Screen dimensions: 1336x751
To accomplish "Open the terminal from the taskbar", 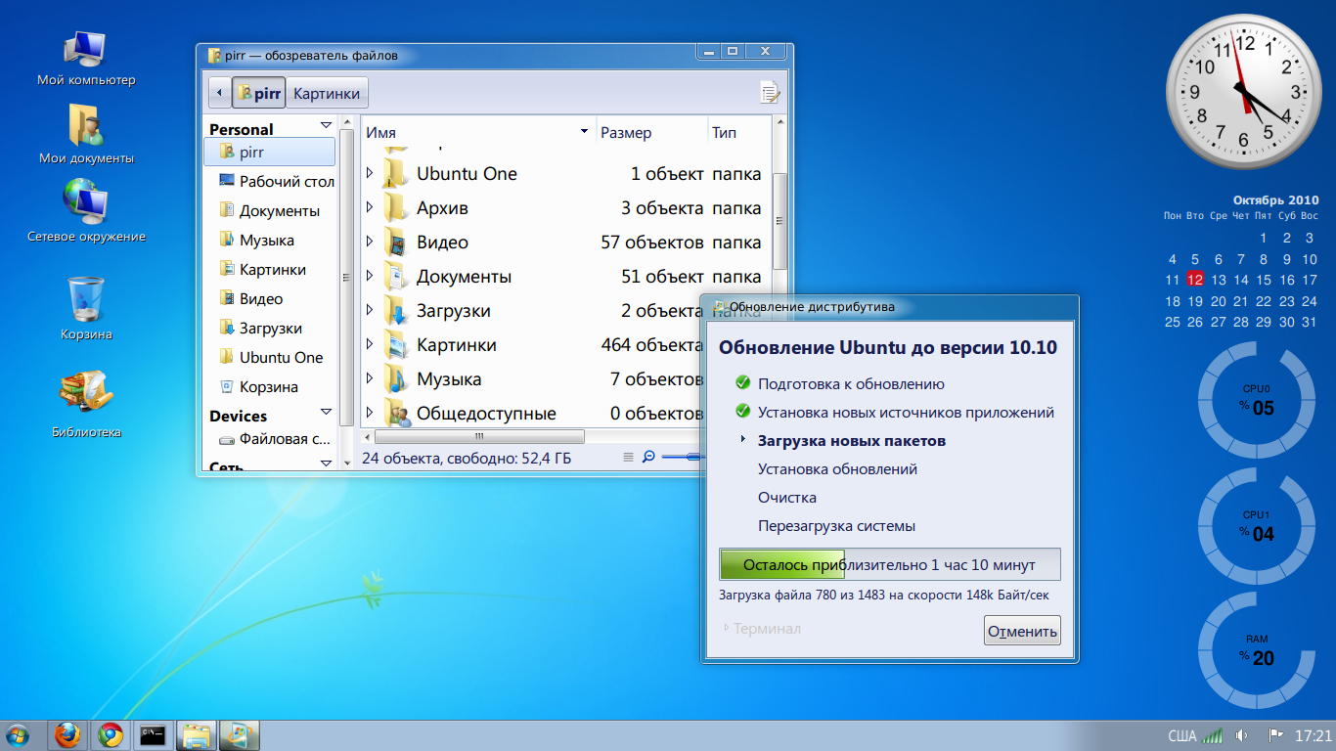I will tap(152, 735).
